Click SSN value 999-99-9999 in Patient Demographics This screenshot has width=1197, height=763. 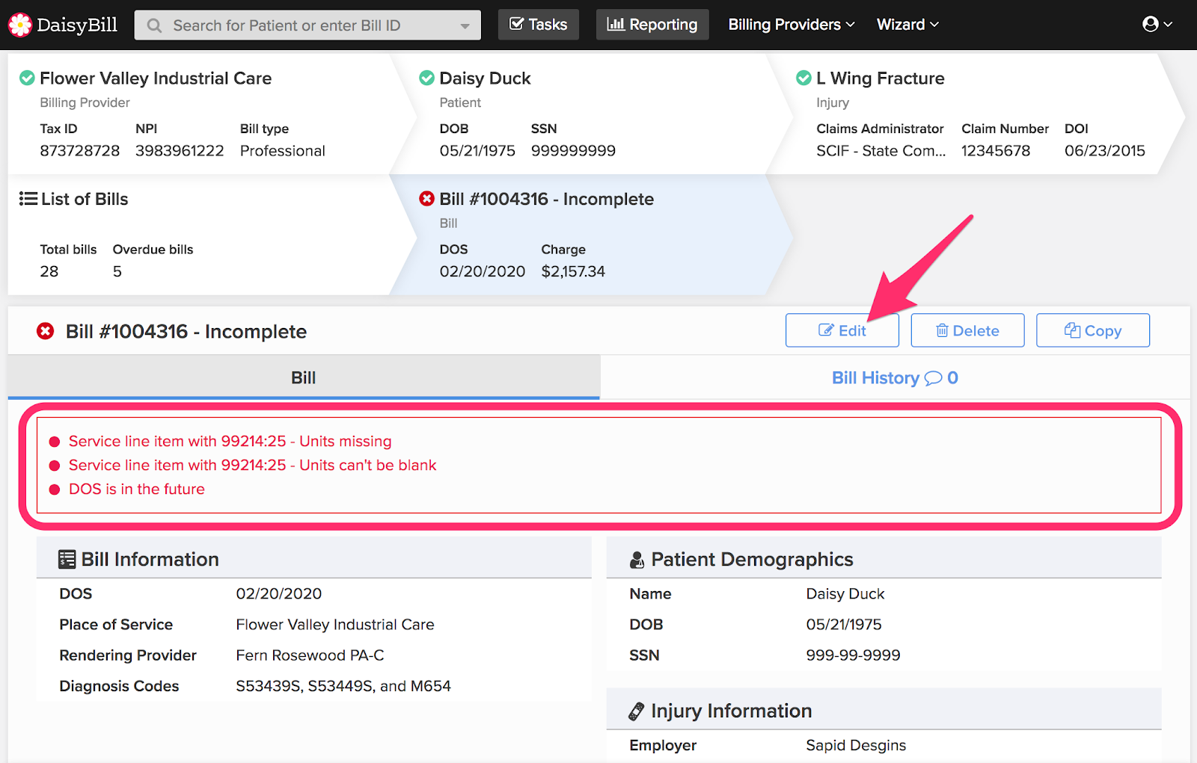pos(853,655)
